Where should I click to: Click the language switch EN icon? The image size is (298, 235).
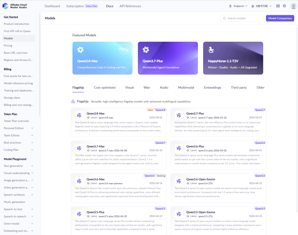coord(278,6)
